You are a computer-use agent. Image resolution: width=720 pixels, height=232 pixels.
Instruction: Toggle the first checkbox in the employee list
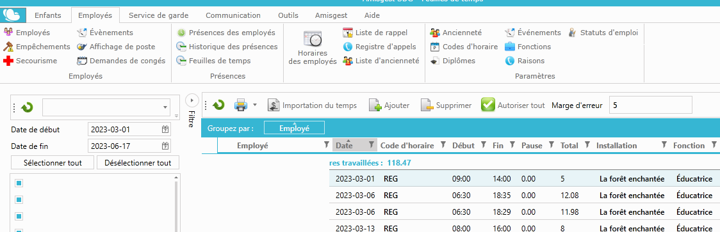[19, 183]
